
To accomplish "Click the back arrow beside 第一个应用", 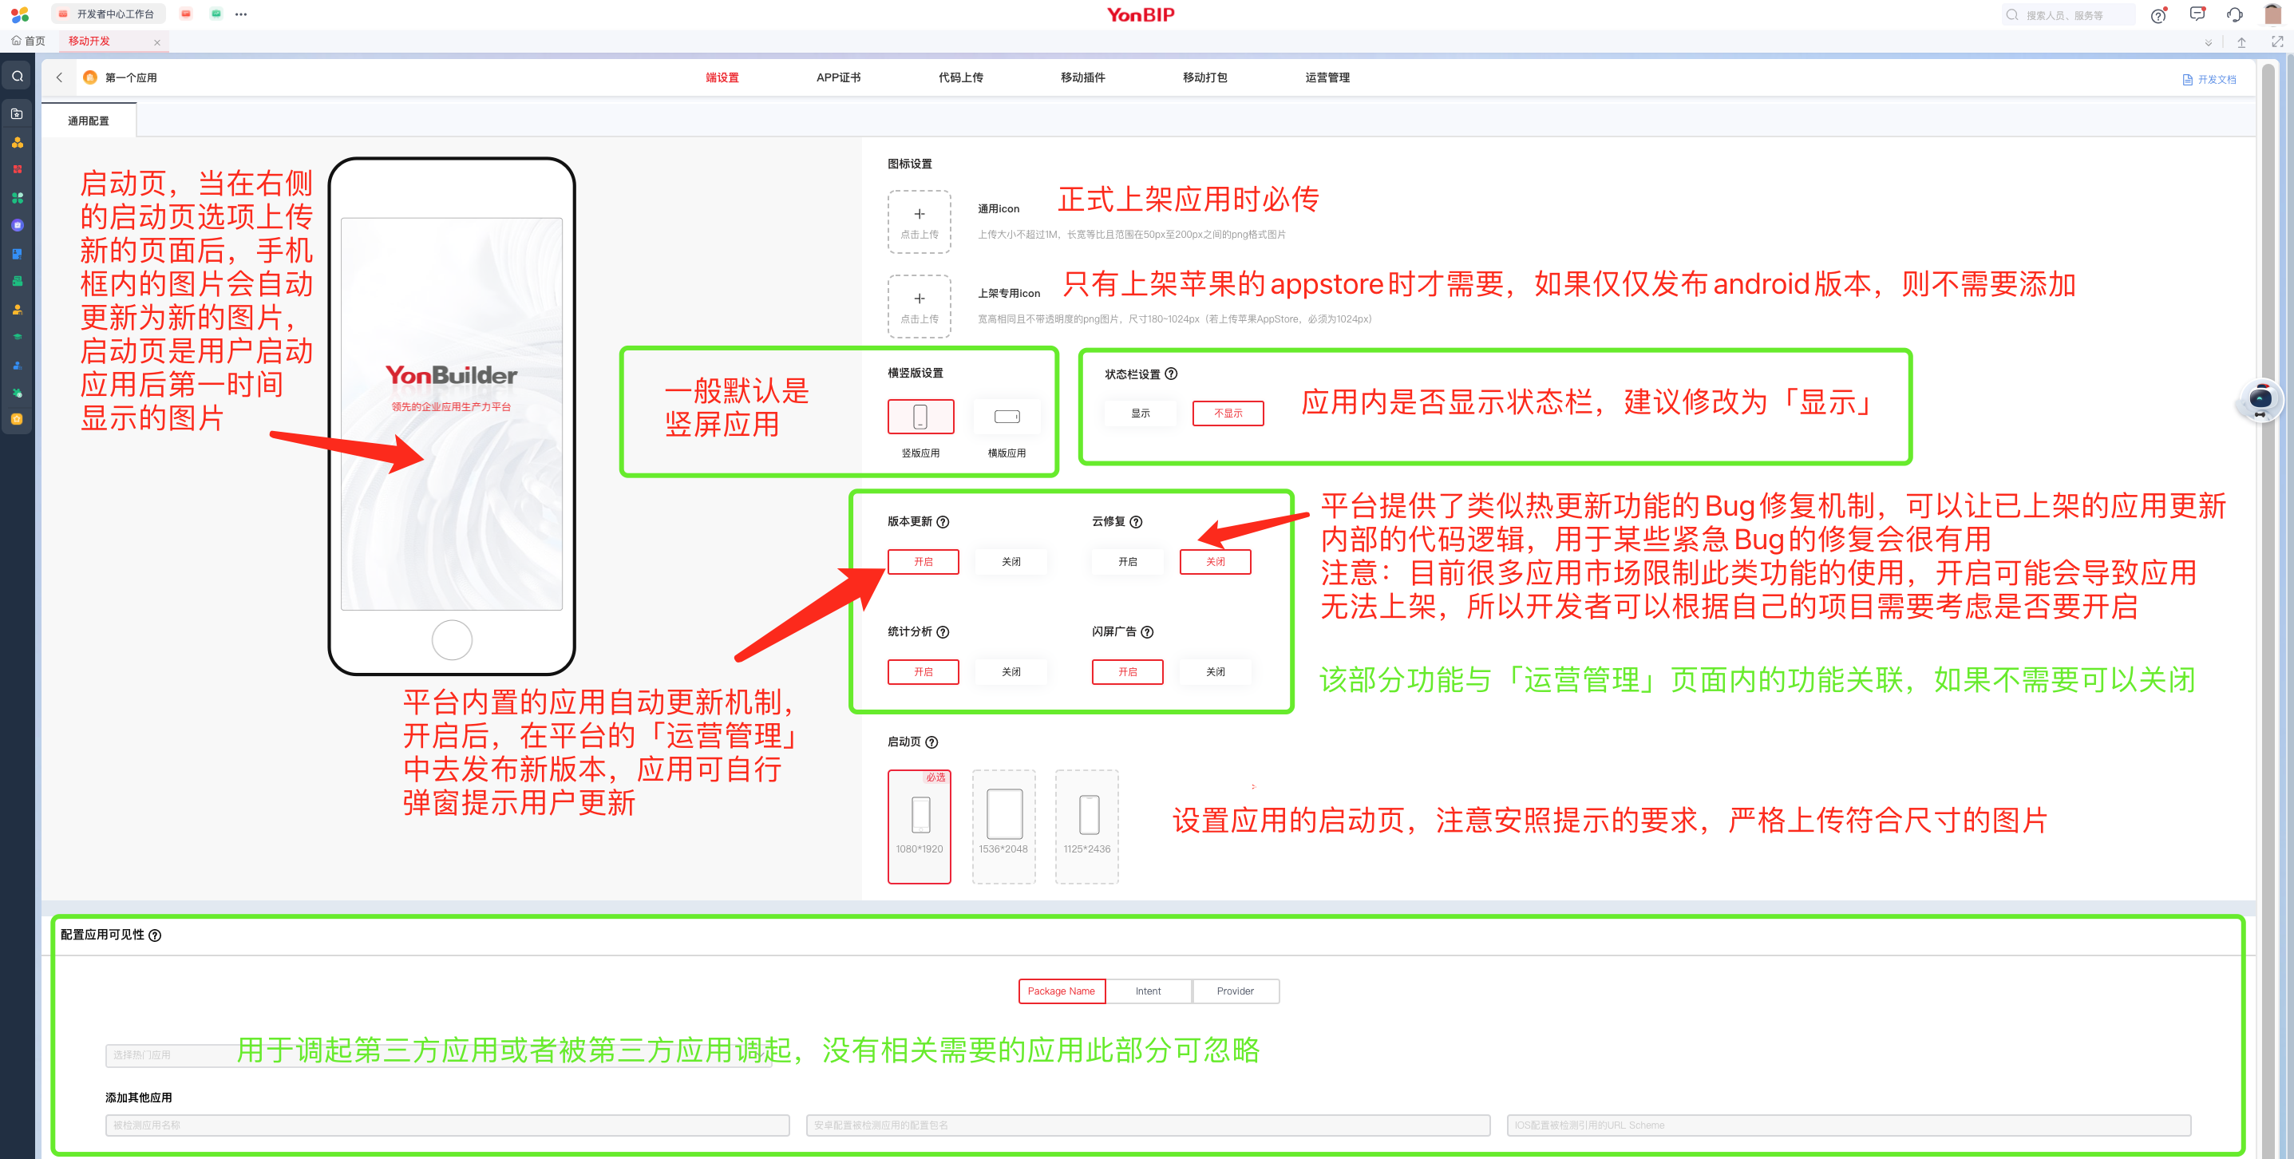I will tap(60, 77).
